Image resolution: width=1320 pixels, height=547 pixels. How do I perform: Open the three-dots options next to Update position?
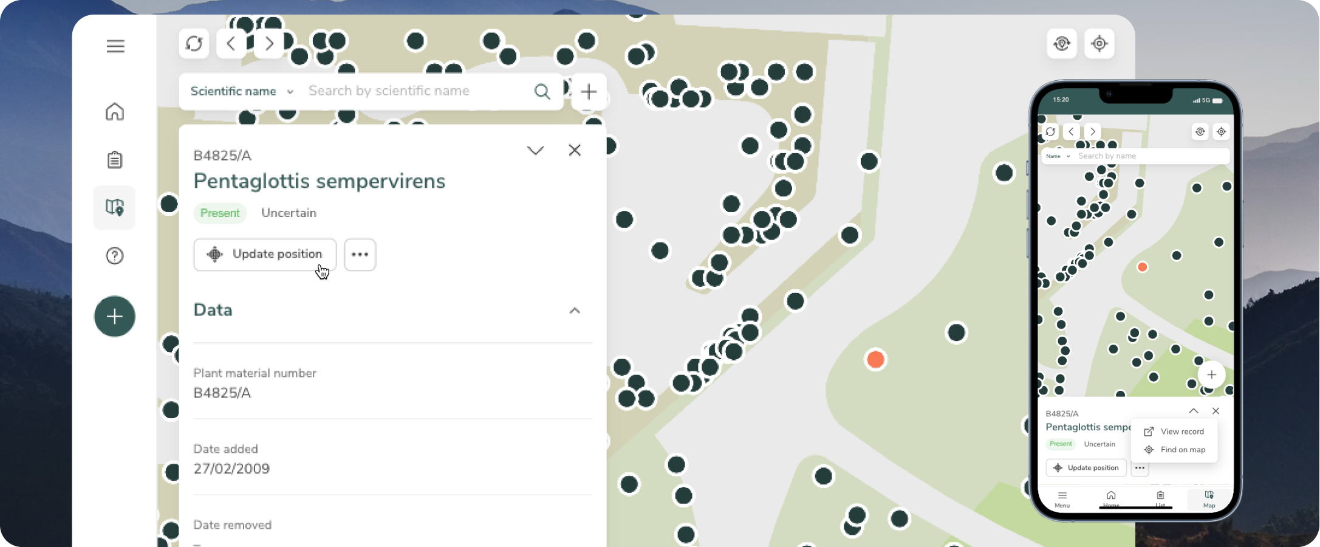[x=360, y=254]
